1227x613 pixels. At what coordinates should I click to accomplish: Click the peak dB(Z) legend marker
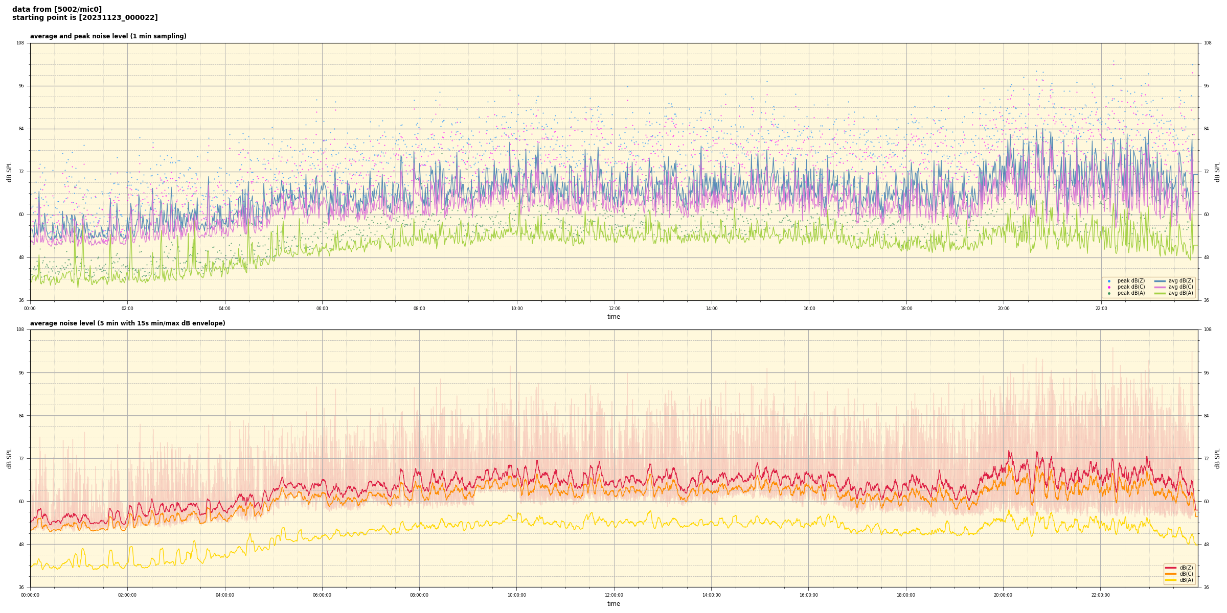coord(1109,281)
